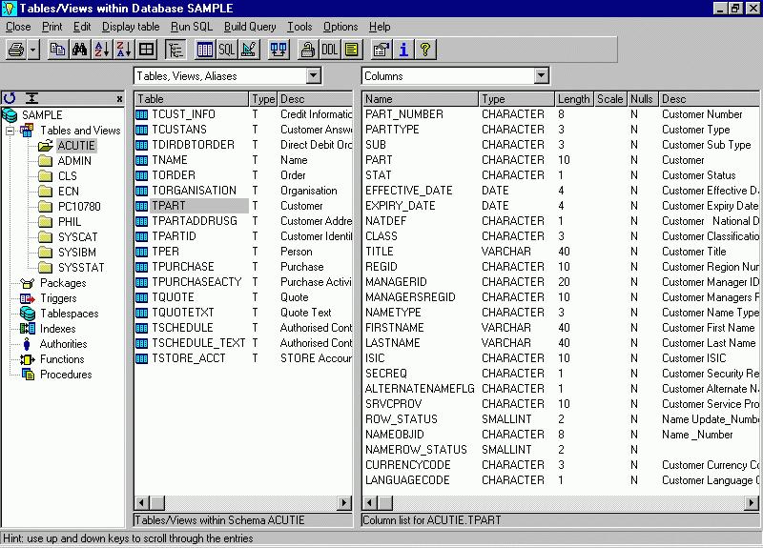Toggle the tree view toolbar button
The image size is (763, 548).
tap(175, 50)
